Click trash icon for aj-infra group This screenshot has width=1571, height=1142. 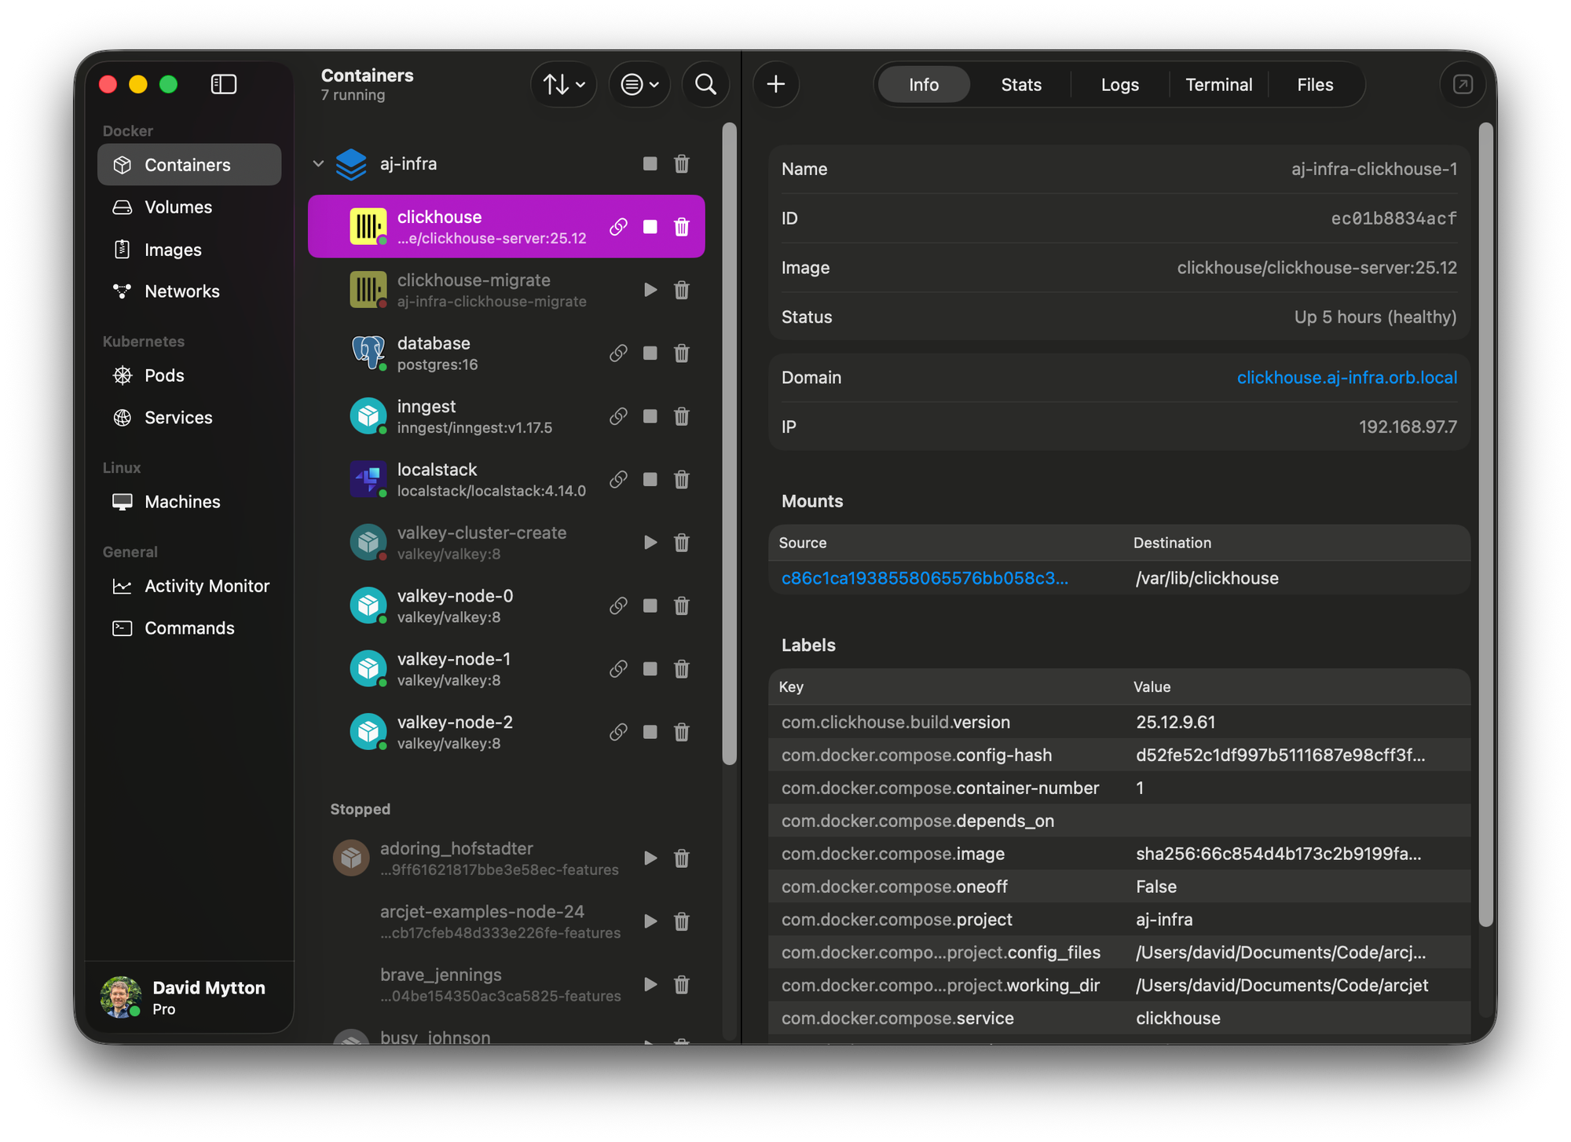[681, 163]
